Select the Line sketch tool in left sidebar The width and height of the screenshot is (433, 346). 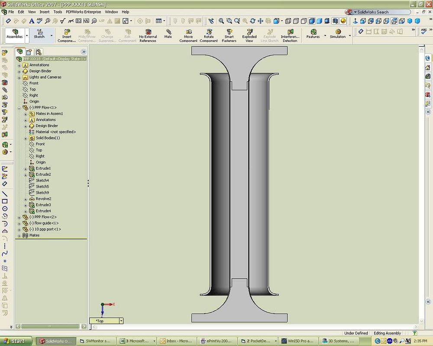pos(5,194)
